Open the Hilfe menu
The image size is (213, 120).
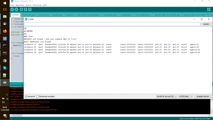[x=45, y=5]
